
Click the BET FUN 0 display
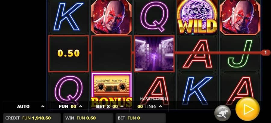[140, 118]
